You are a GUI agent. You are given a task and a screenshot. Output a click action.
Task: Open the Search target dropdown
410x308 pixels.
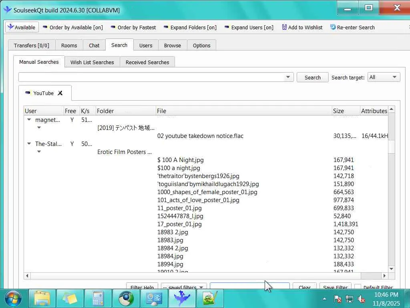[x=384, y=77]
